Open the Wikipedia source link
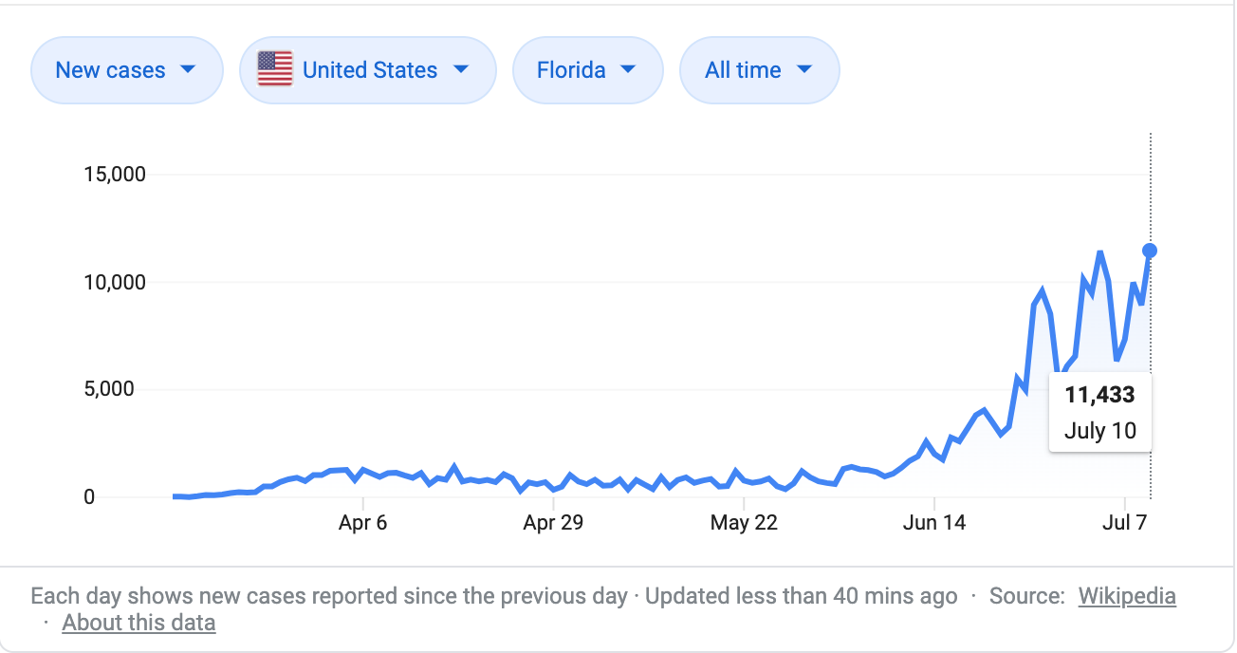1237x653 pixels. point(1127,596)
